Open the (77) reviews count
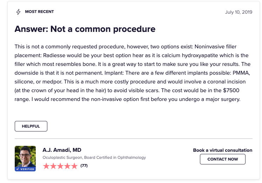262x183 pixels. (x=84, y=165)
